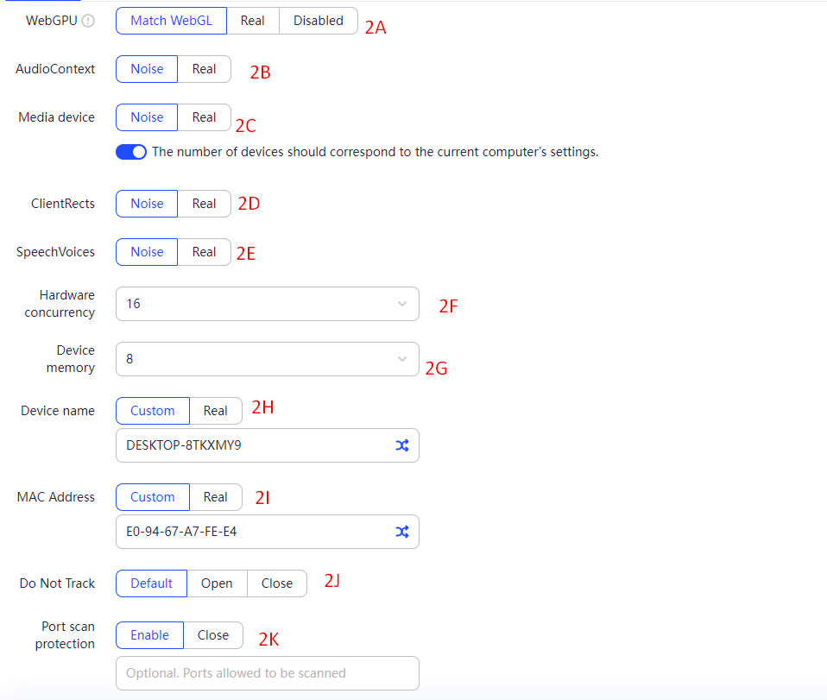
Task: Select Real for WebGPU
Action: [253, 21]
